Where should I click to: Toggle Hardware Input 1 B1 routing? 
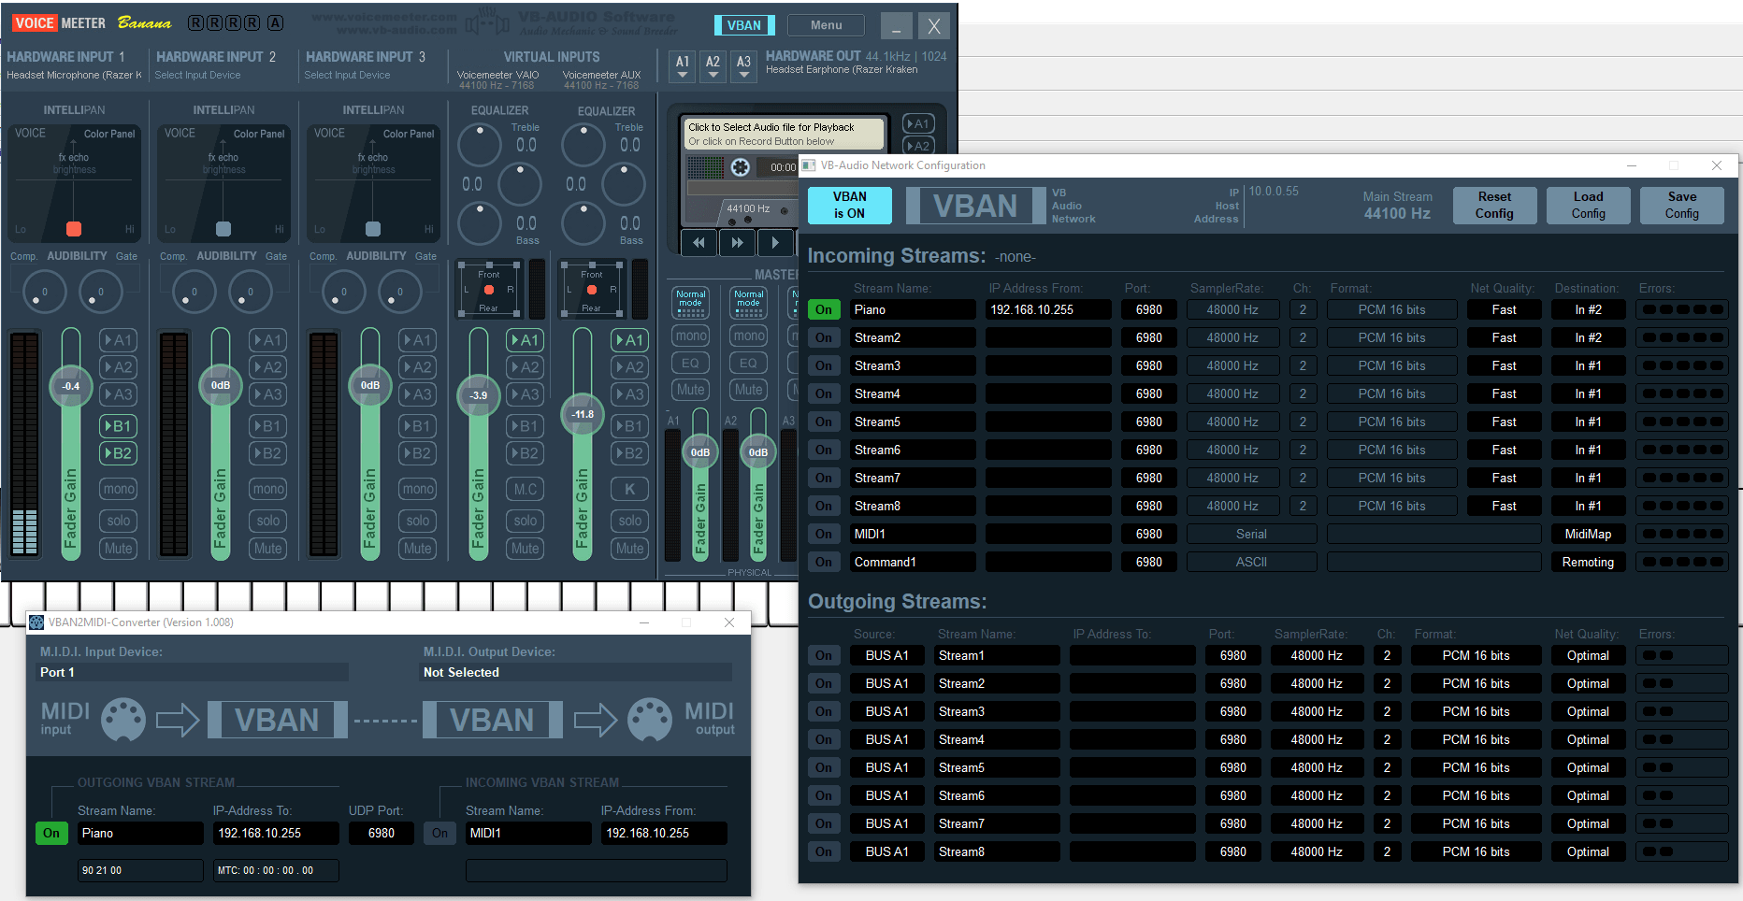(x=119, y=426)
